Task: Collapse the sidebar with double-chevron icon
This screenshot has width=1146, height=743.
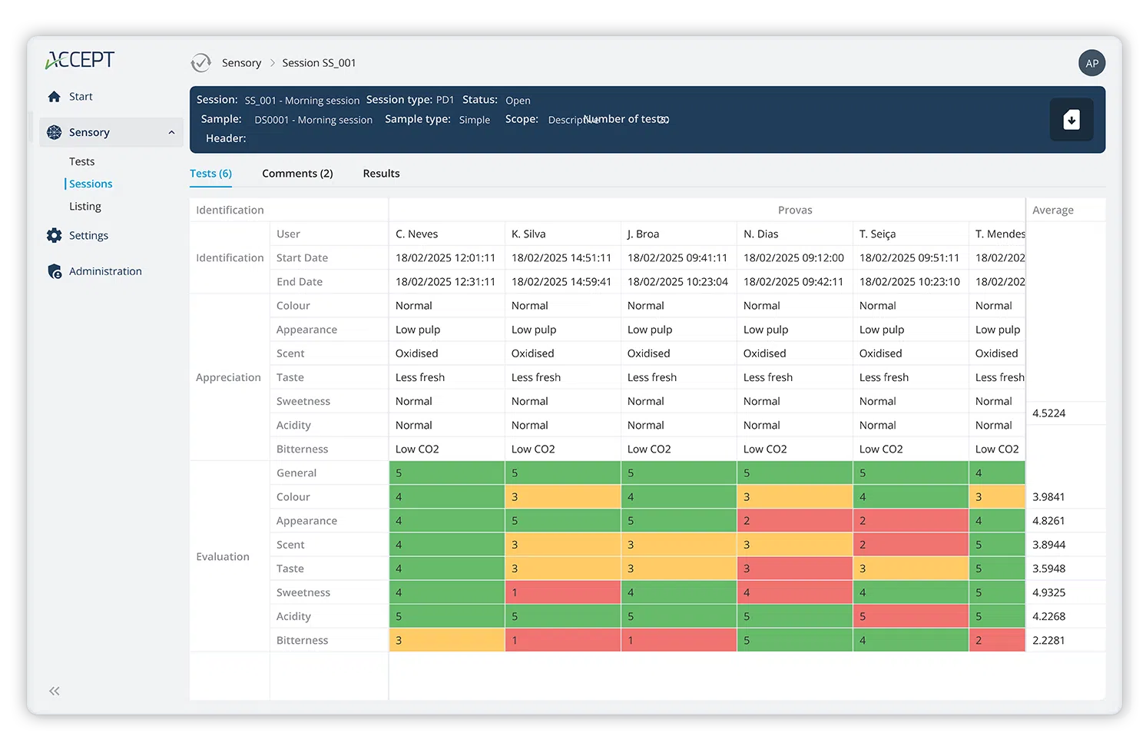Action: [55, 691]
